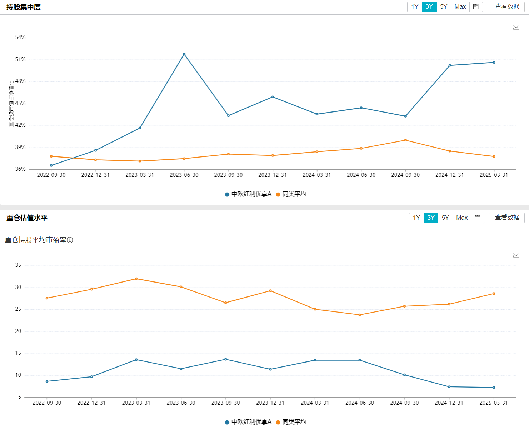Select 1Y range for 持股集中度 chart
This screenshot has width=529, height=429.
(414, 7)
